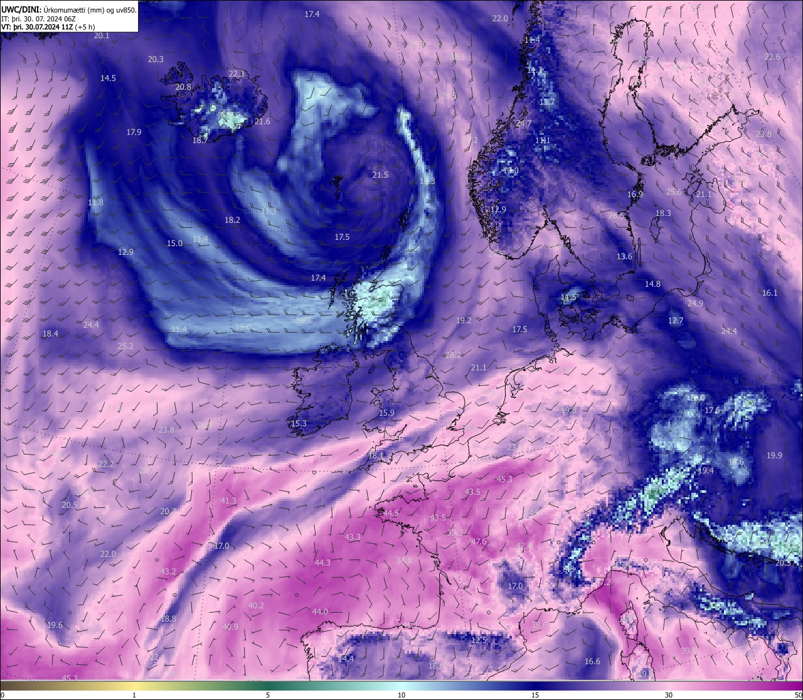Click the colorbar tick label 30

[669, 695]
